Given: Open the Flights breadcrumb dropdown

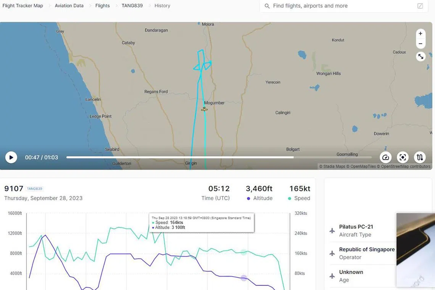Looking at the screenshot, I should 102,5.
